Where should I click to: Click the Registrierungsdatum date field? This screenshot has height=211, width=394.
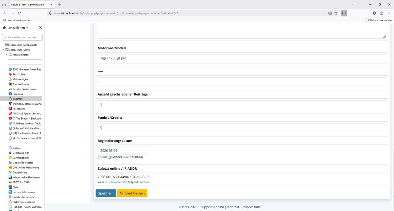click(123, 151)
